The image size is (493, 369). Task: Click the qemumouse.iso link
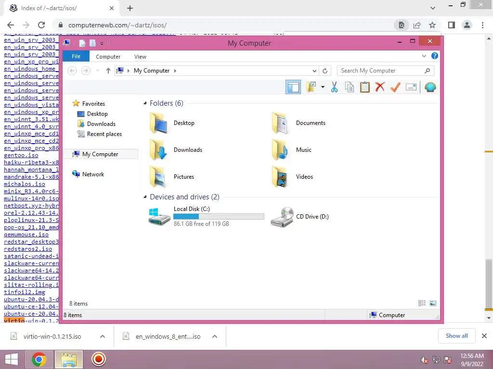click(x=26, y=234)
